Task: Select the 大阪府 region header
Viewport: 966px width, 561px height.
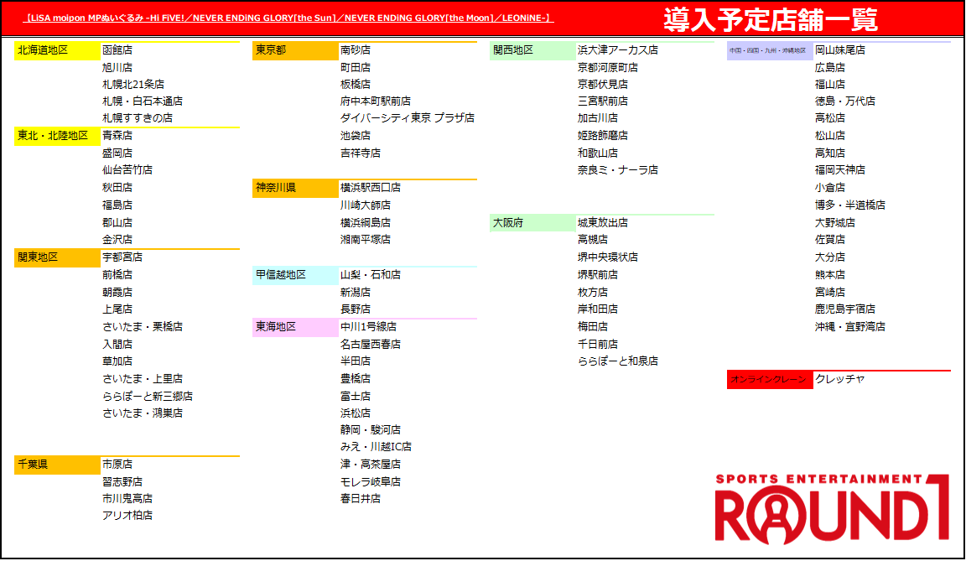Action: pos(533,223)
